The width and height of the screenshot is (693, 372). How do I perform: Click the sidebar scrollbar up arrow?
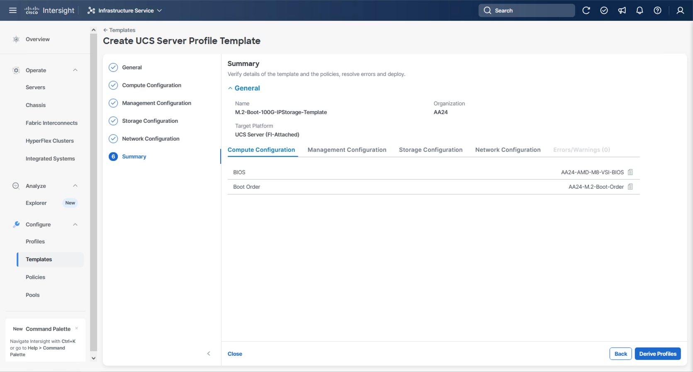click(94, 30)
